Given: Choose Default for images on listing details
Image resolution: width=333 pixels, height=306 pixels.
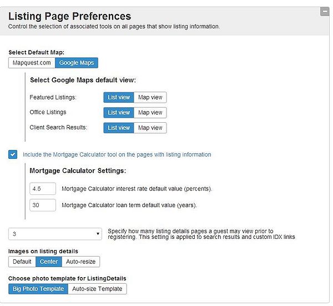Looking at the screenshot, I should (x=22, y=262).
